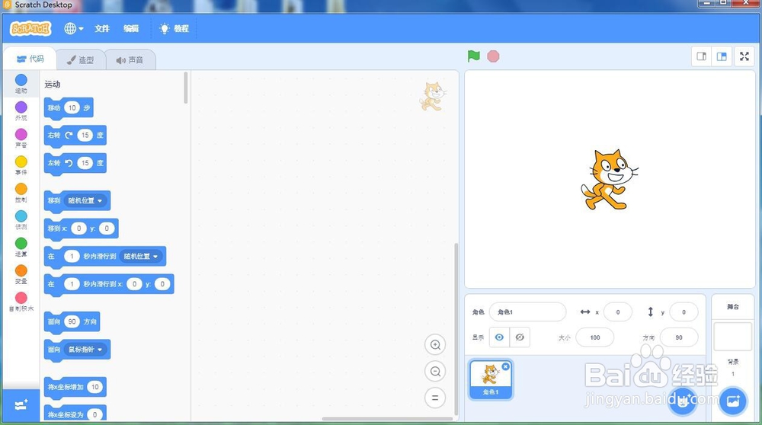This screenshot has height=425, width=762.
Task: Select the yellow 事件 events category
Action: [21, 165]
